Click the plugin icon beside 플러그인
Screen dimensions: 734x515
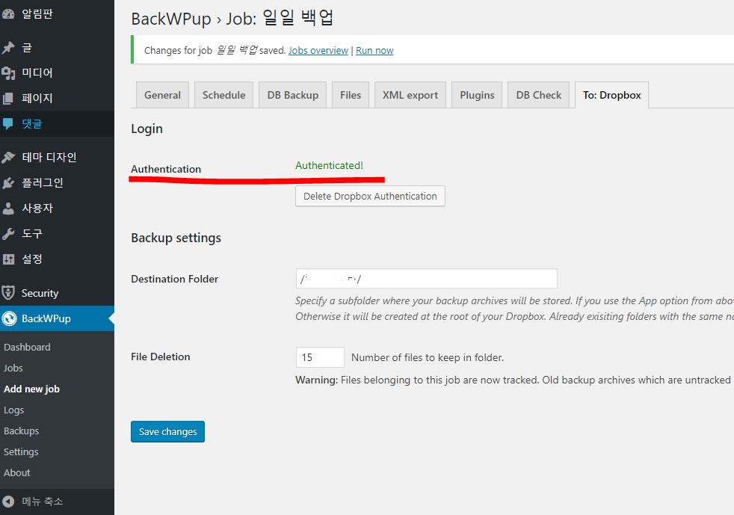(x=8, y=182)
